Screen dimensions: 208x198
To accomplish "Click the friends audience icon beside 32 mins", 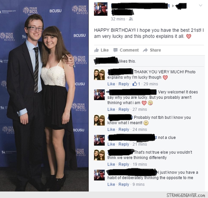I will [x=131, y=19].
